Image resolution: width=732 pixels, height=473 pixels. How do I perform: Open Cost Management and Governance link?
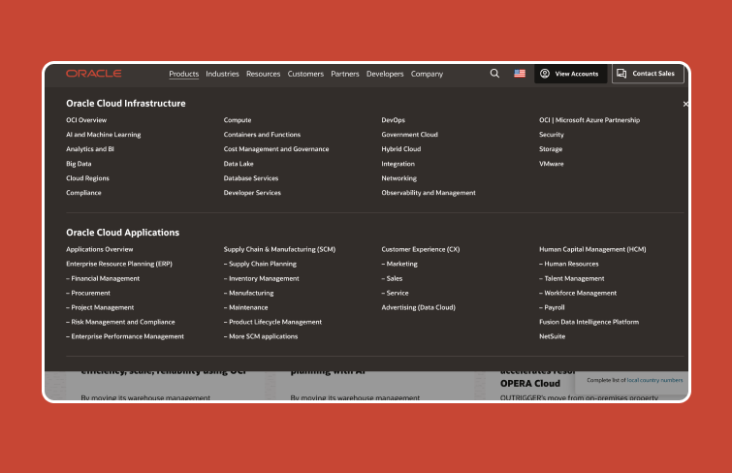(x=276, y=149)
